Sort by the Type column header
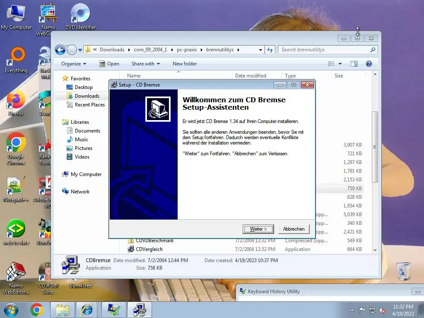This screenshot has width=424, height=318. pos(307,76)
